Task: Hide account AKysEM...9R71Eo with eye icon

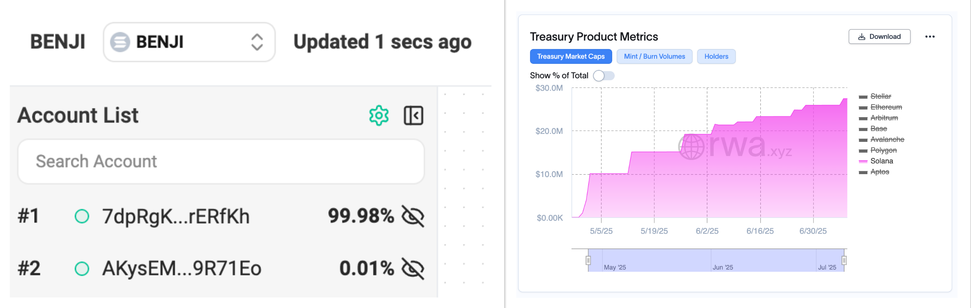Action: 413,268
